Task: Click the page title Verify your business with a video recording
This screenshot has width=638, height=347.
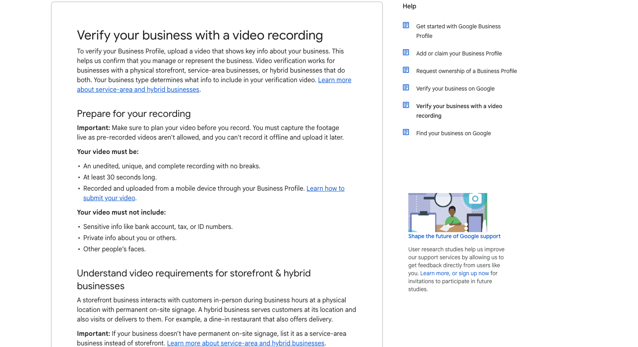Action: click(200, 35)
